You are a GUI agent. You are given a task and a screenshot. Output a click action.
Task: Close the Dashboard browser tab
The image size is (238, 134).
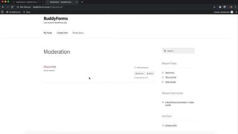coord(43,2)
